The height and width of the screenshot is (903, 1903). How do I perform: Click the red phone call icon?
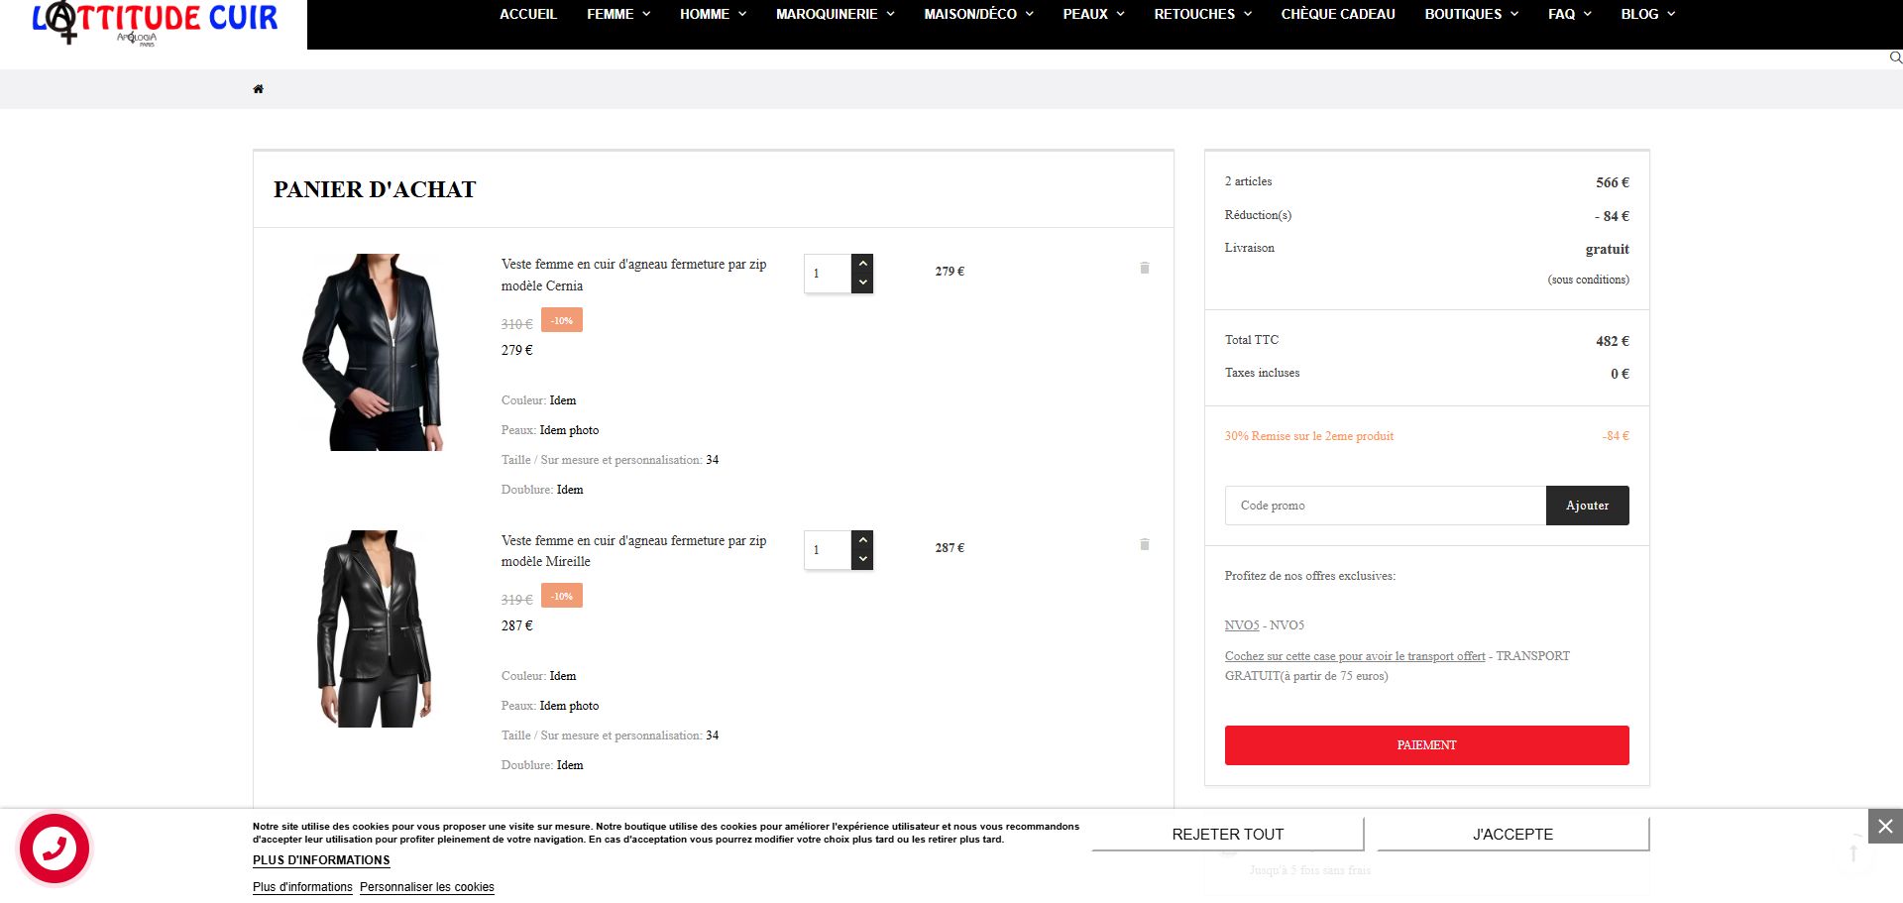[x=55, y=848]
